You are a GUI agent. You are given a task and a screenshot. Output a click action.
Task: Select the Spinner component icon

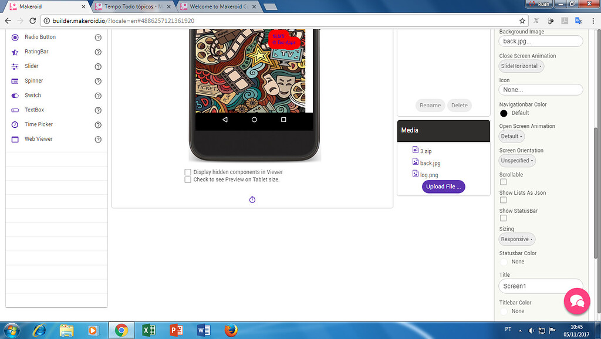click(15, 81)
